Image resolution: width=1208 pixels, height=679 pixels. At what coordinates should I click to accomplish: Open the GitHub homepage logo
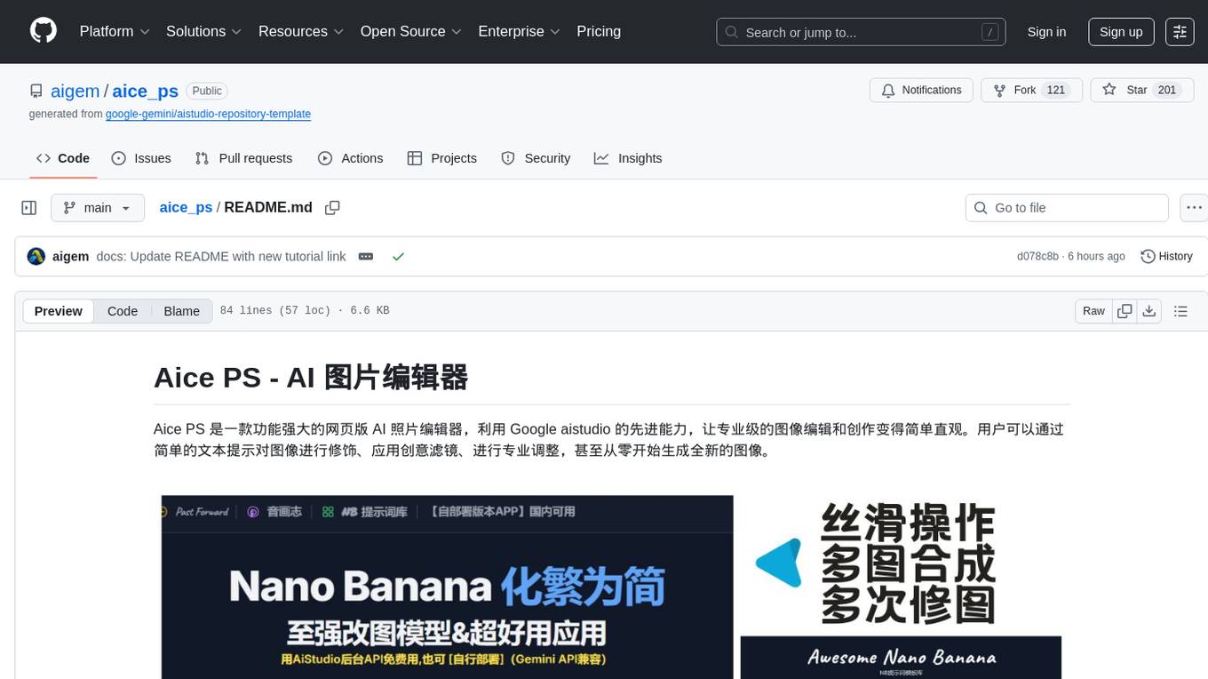44,31
